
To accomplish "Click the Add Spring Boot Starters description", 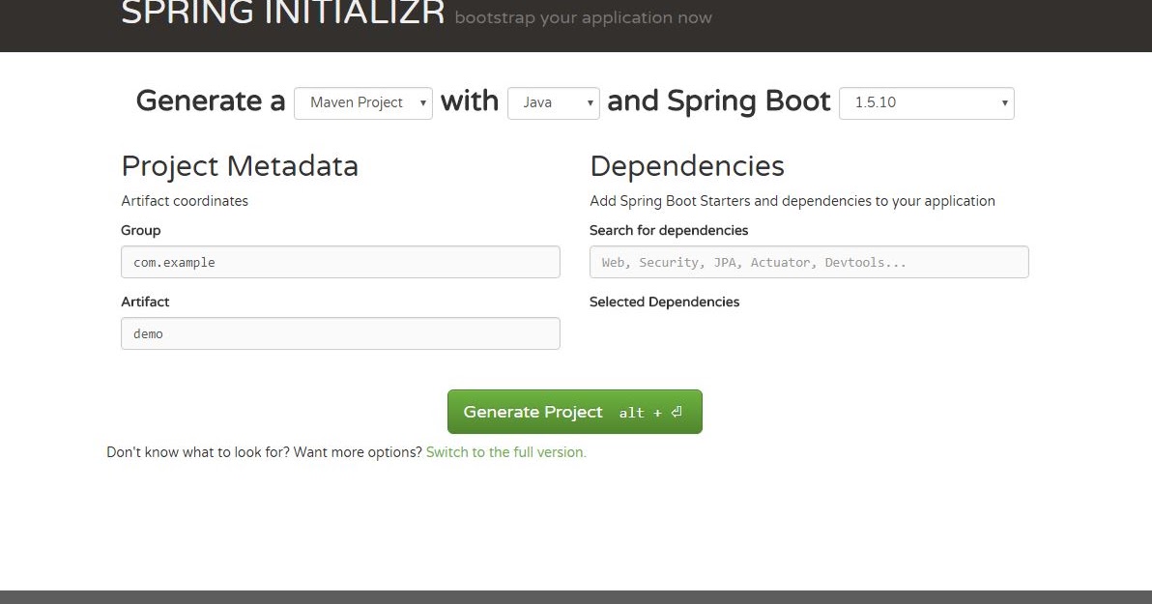I will pyautogui.click(x=792, y=201).
